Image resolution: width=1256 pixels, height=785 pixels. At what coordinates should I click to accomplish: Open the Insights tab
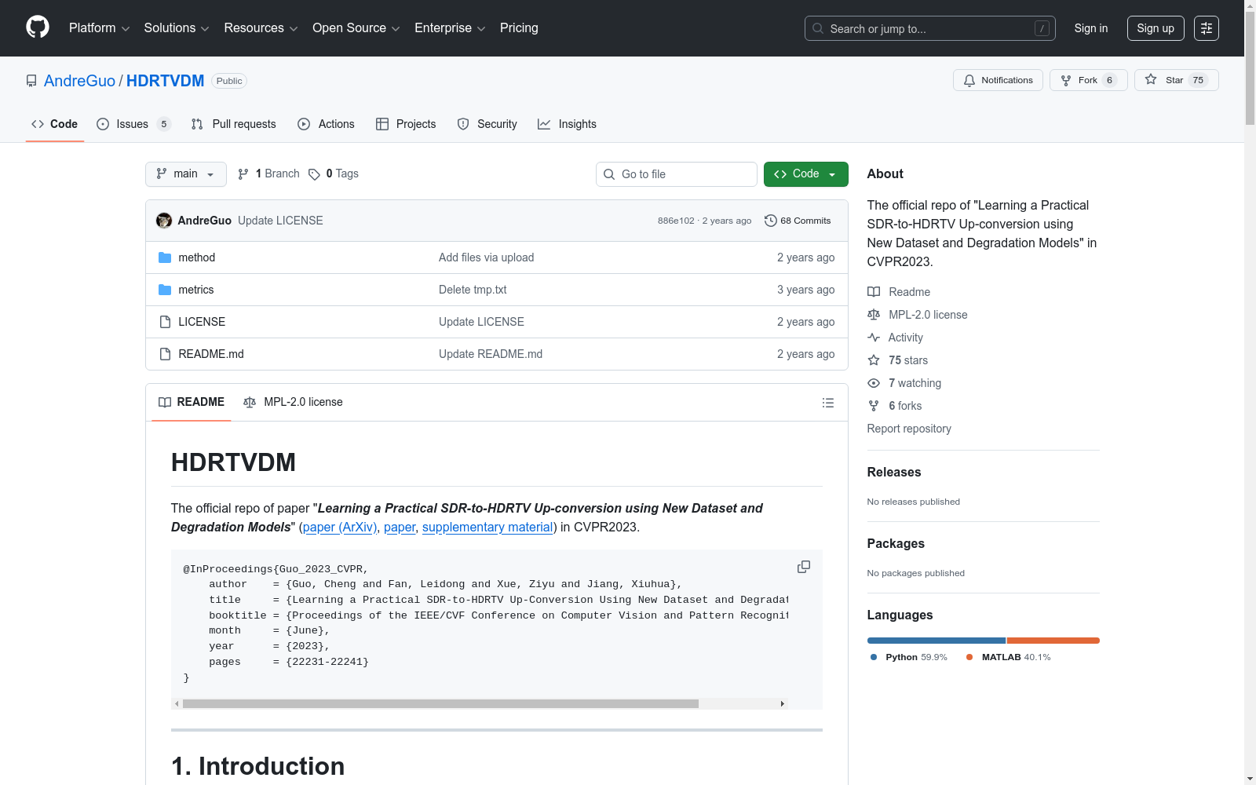(x=567, y=124)
